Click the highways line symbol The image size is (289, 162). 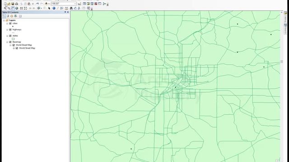(x=13, y=33)
